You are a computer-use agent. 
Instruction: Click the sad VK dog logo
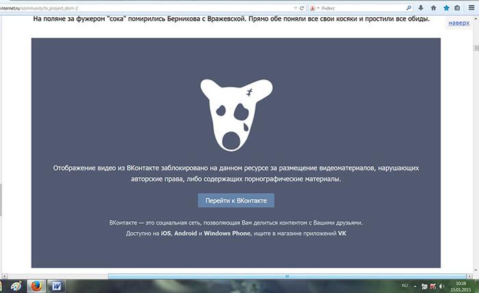[x=236, y=115]
